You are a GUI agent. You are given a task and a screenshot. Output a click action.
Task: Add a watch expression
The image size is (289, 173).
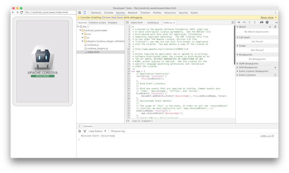coord(270,27)
